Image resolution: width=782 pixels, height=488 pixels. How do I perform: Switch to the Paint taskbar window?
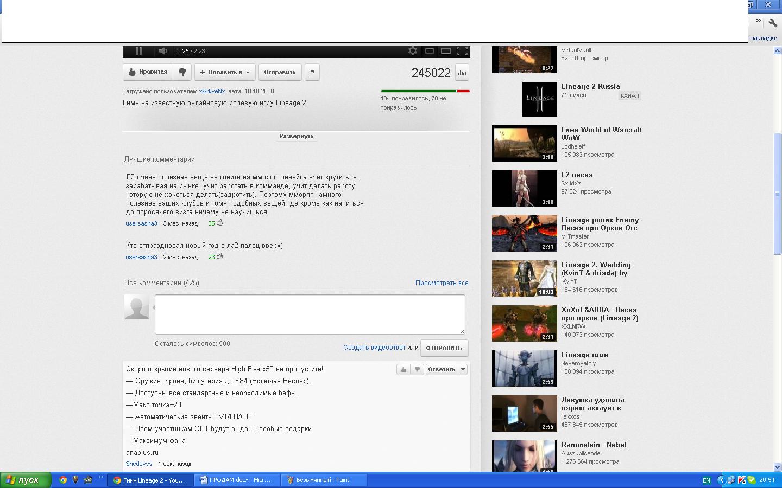pyautogui.click(x=322, y=480)
